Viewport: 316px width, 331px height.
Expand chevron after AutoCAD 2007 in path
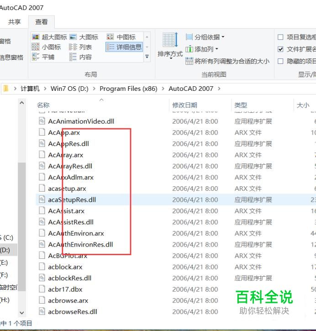(x=219, y=89)
